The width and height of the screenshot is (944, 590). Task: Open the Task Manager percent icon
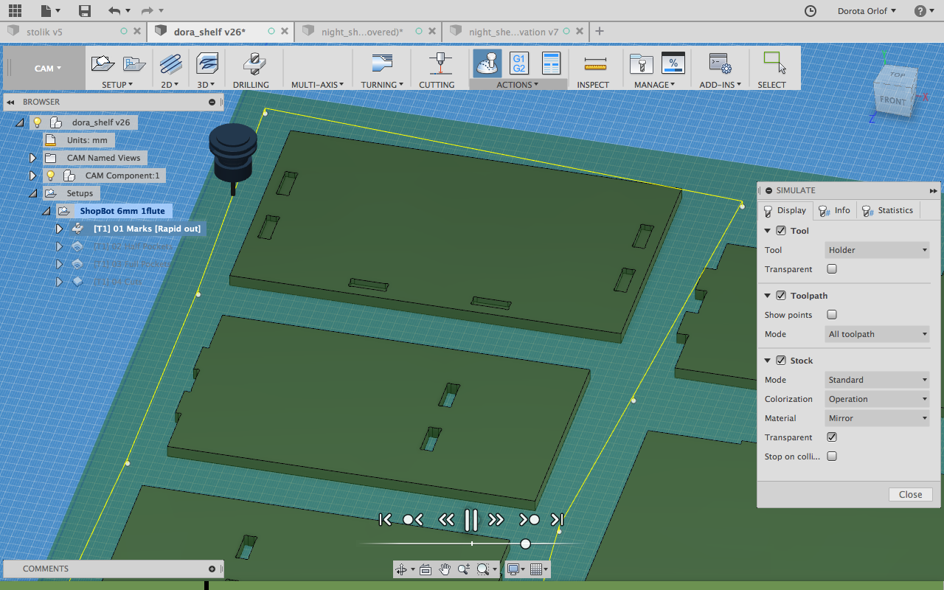pyautogui.click(x=673, y=63)
